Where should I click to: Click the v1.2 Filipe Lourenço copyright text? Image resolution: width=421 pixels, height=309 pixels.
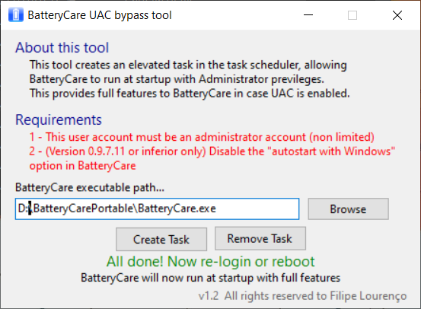[302, 296]
